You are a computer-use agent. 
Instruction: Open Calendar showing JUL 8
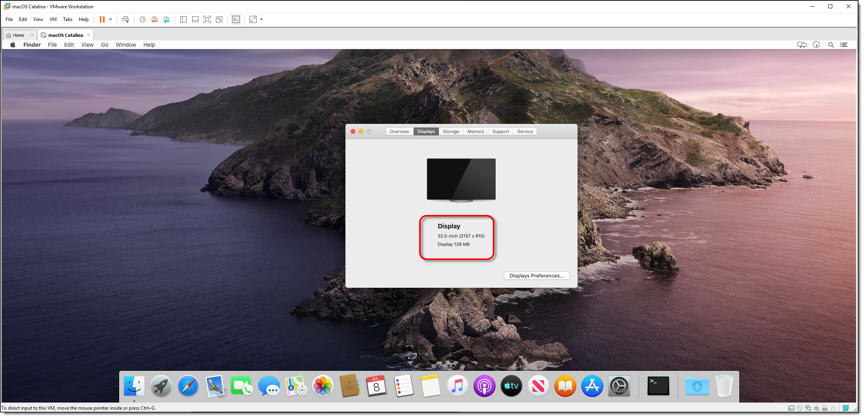coord(376,386)
